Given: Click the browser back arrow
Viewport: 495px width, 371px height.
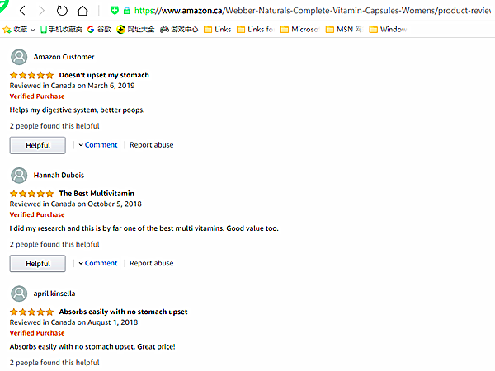Looking at the screenshot, I should [22, 11].
